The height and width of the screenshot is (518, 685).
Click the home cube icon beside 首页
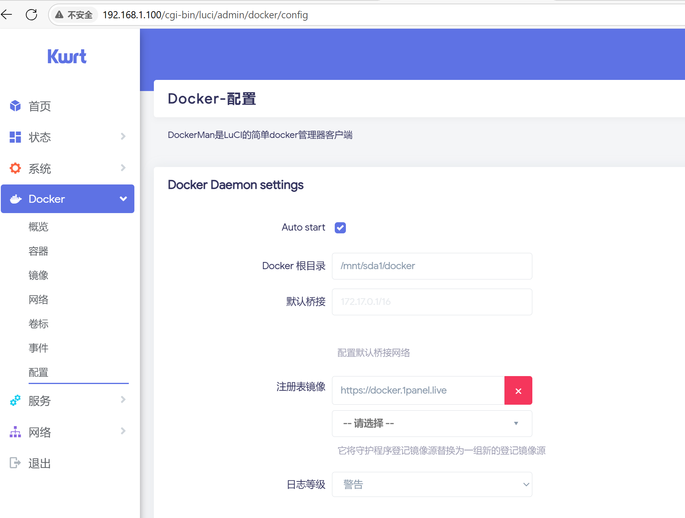click(x=15, y=106)
